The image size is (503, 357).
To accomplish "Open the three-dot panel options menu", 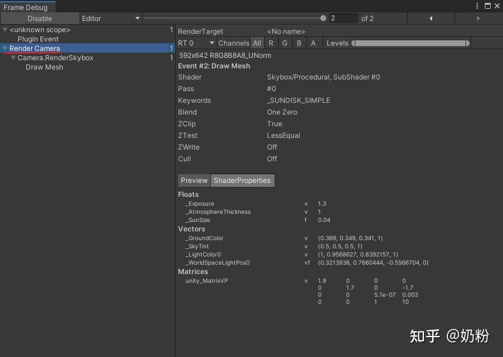I will tap(477, 5).
